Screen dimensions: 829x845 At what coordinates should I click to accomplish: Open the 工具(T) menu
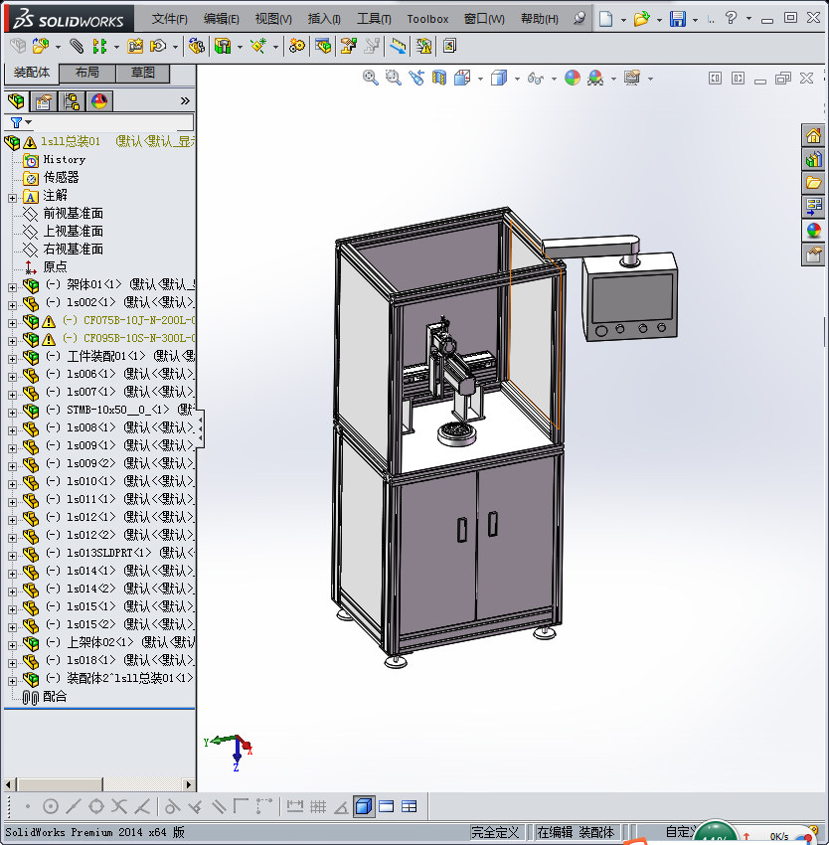(x=374, y=19)
